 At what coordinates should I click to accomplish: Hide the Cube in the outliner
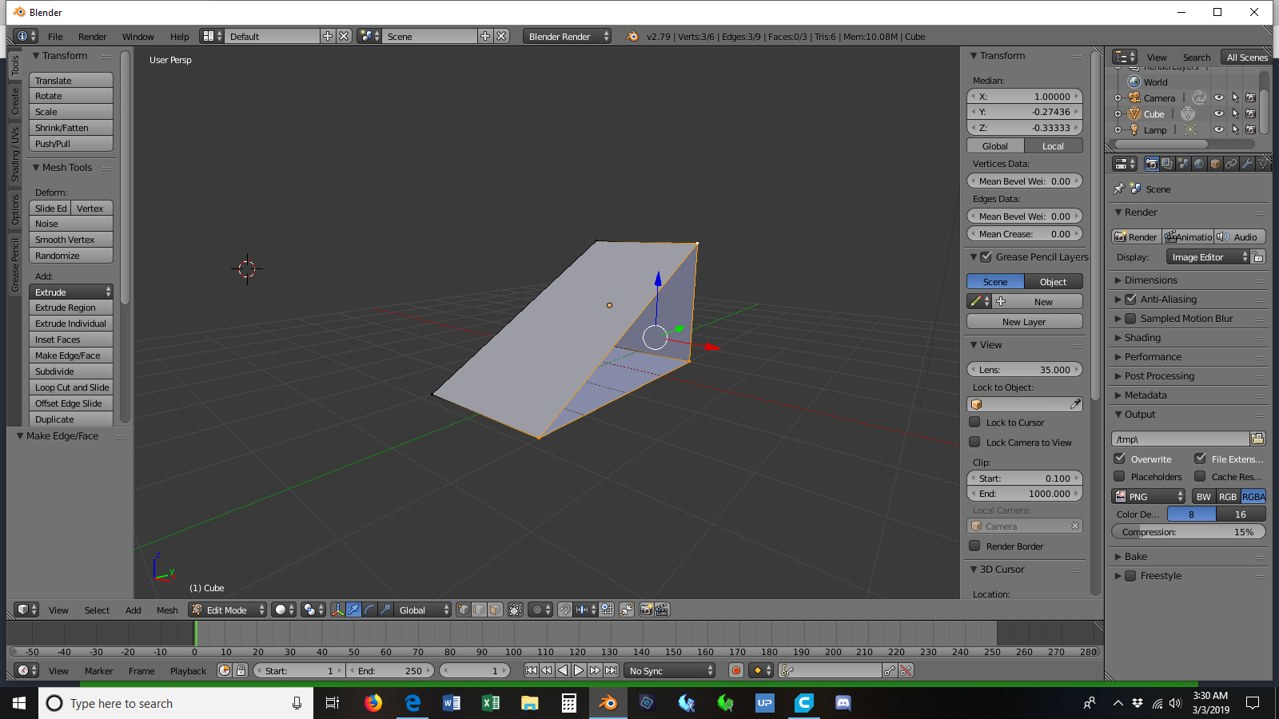[x=1218, y=114]
